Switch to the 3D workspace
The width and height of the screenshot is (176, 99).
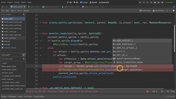pyautogui.click(x=76, y=2)
